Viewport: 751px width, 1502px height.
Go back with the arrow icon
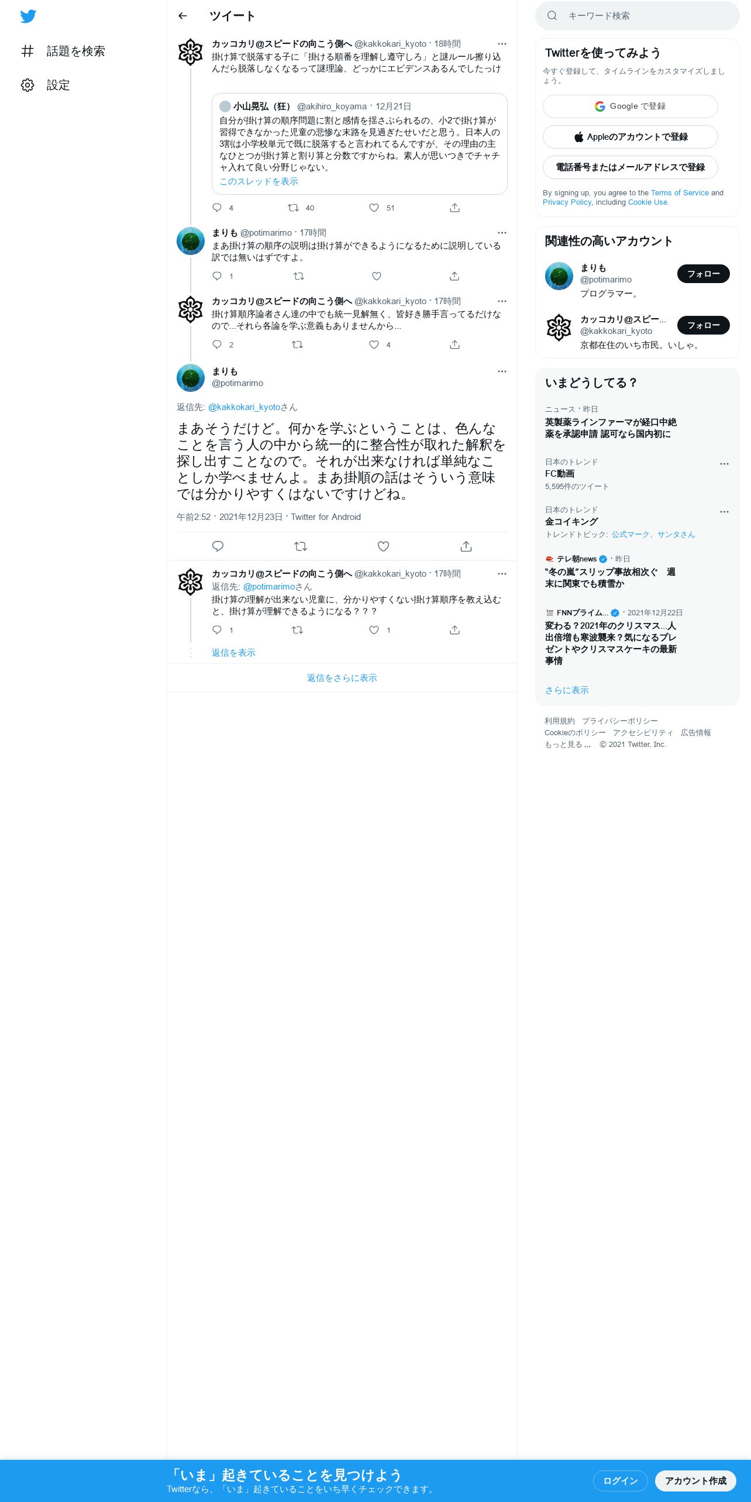point(182,16)
